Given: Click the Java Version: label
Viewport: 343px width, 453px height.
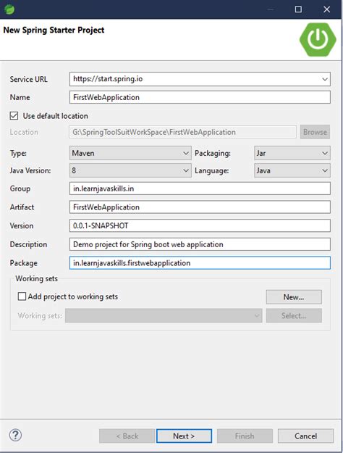Looking at the screenshot, I should [30, 170].
